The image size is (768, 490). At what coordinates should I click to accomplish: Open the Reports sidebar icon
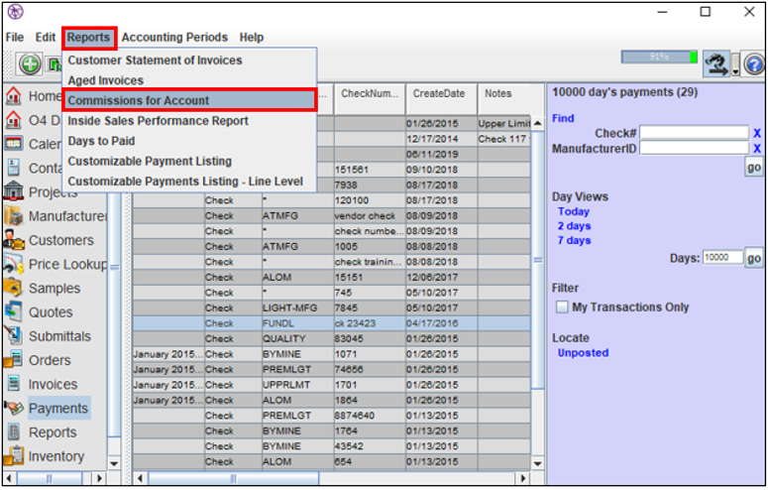(x=13, y=432)
